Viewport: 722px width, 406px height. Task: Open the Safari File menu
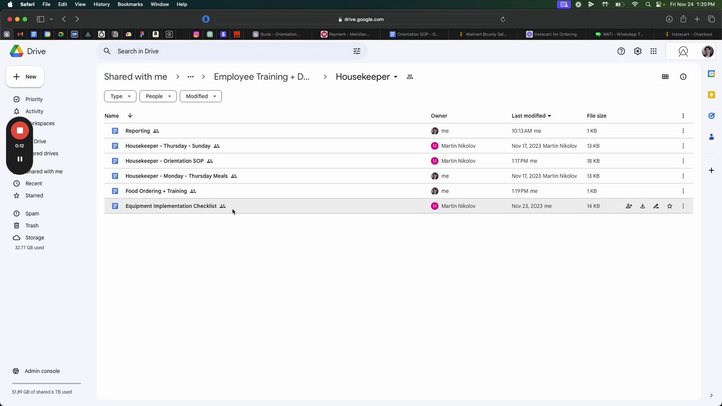(x=46, y=4)
